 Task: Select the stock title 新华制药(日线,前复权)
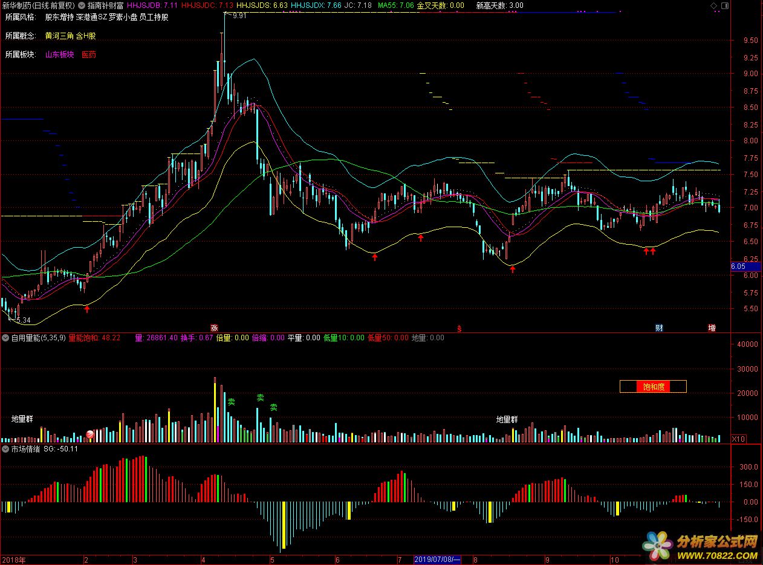38,5
